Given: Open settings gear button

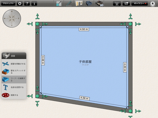Looking at the screenshot, I should click(20, 3).
